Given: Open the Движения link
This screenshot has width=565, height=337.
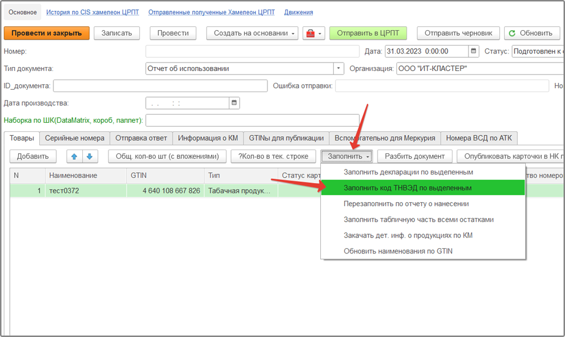Looking at the screenshot, I should [x=298, y=13].
